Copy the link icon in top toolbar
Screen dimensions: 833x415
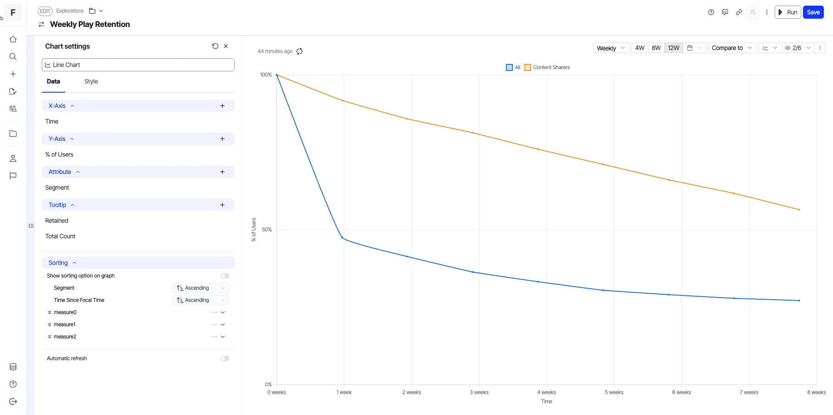click(739, 12)
